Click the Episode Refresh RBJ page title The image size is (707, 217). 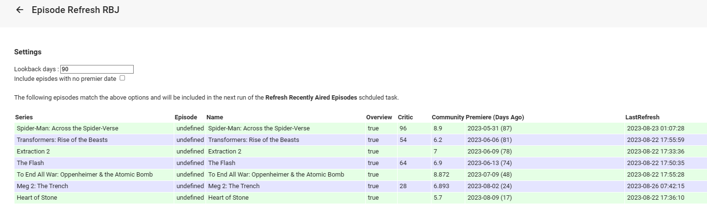(75, 10)
